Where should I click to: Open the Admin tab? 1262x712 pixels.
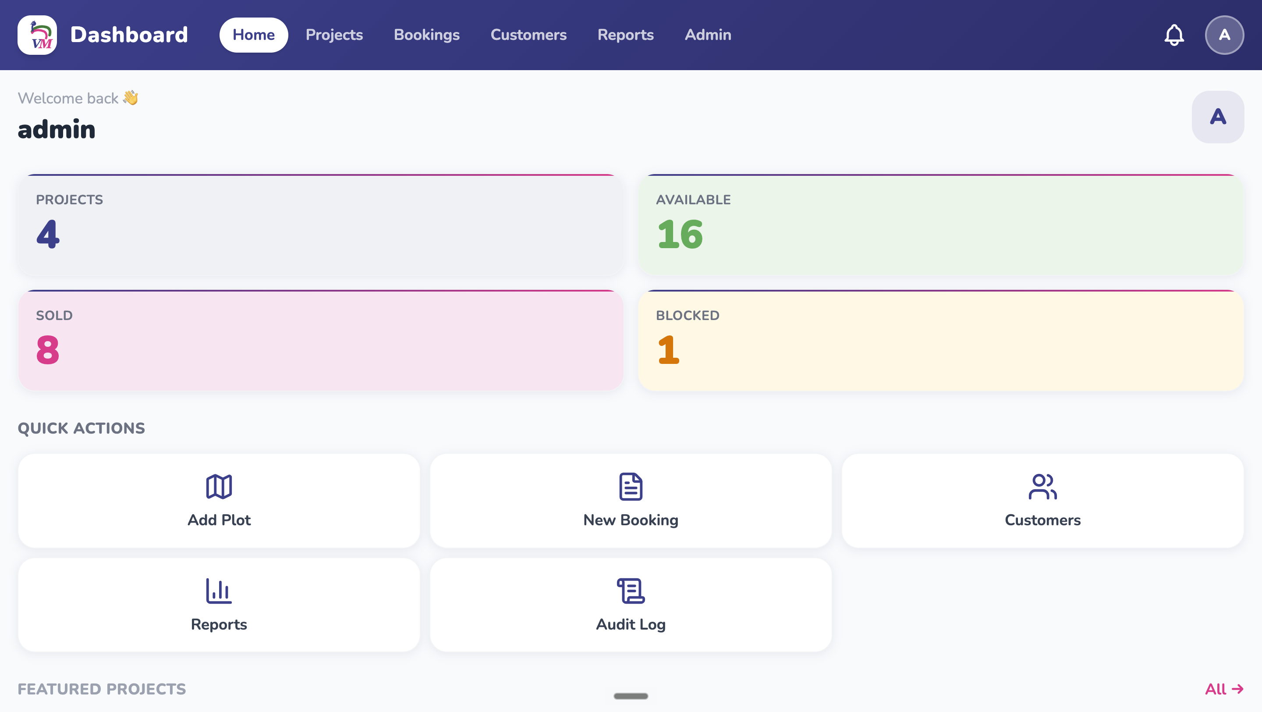click(708, 35)
